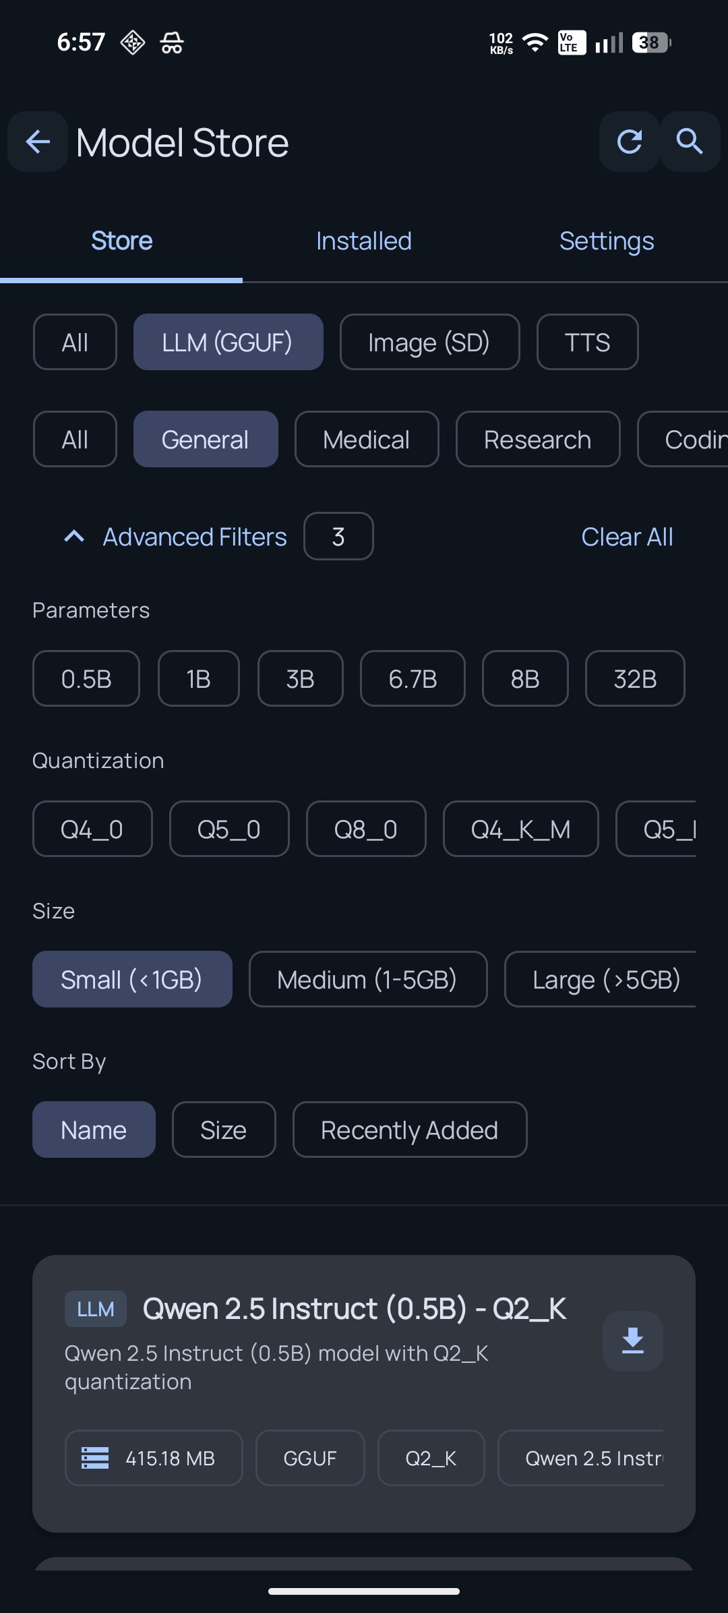Viewport: 728px width, 1613px height.
Task: Tap the back arrow icon
Action: (x=38, y=142)
